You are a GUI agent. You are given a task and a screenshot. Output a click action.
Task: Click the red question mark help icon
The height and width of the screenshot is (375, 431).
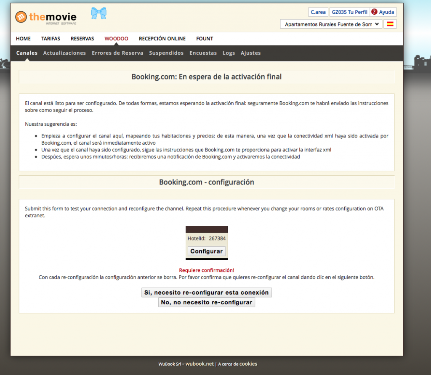(x=374, y=12)
